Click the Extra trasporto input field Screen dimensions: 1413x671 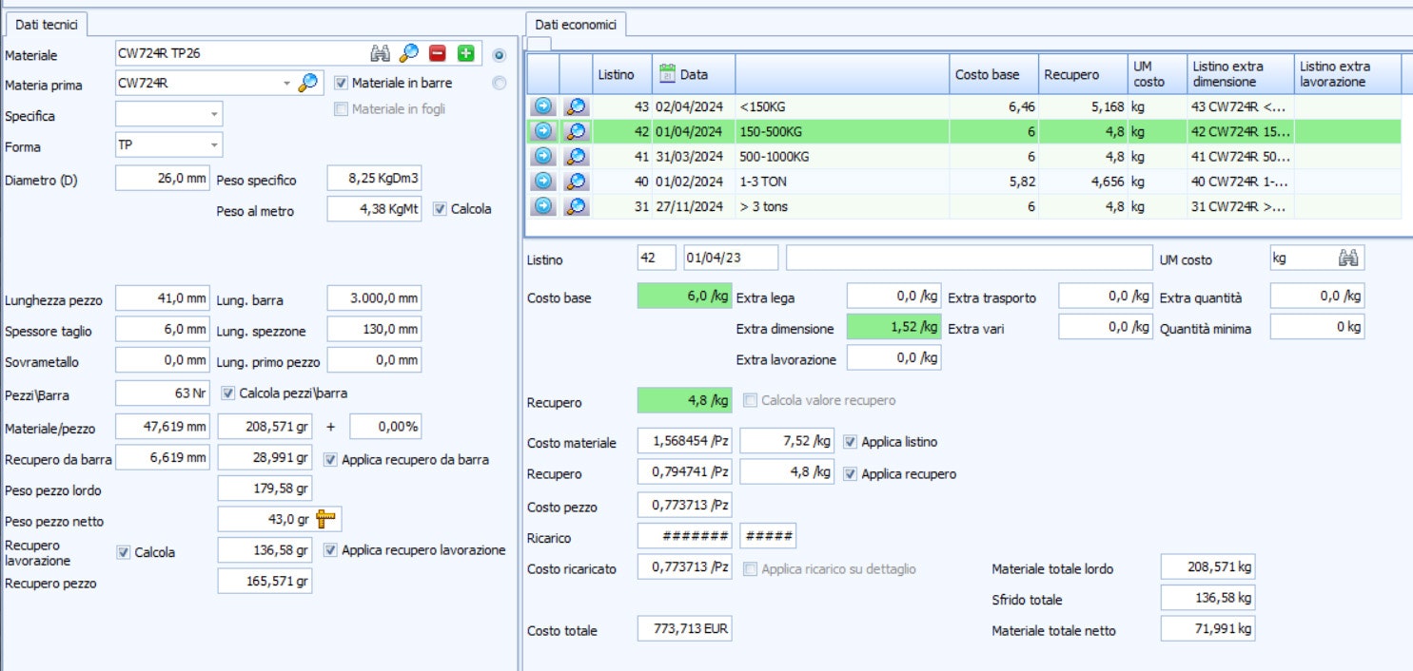click(1105, 297)
